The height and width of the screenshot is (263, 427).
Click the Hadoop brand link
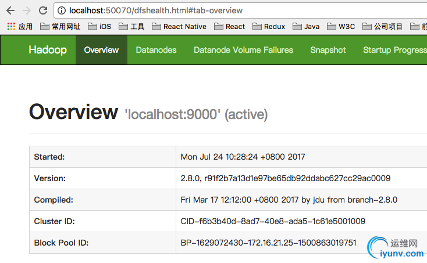[x=48, y=50]
